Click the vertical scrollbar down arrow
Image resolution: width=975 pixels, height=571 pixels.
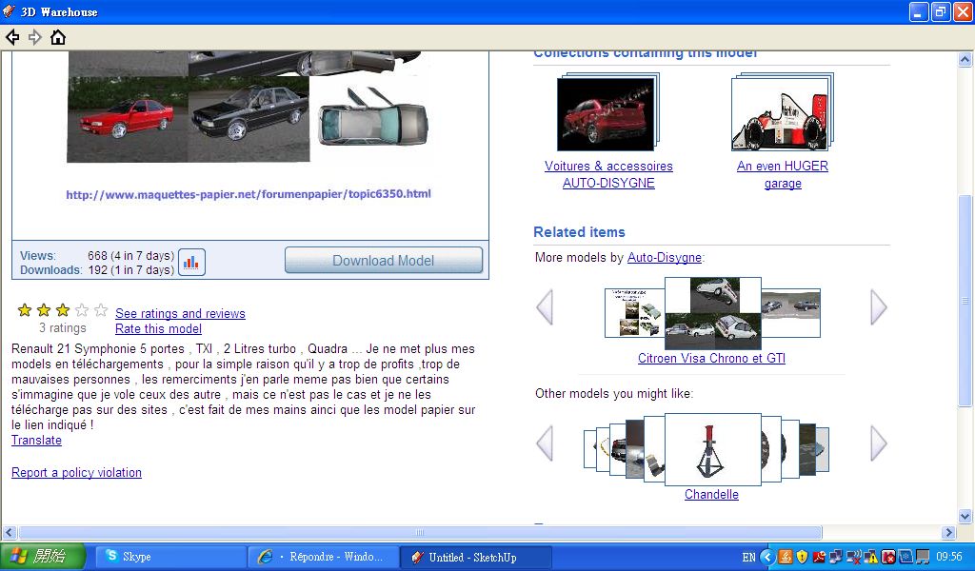tap(965, 516)
